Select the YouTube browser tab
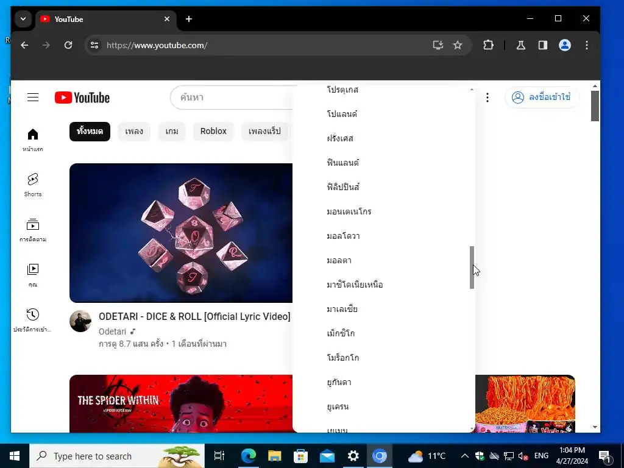The height and width of the screenshot is (468, 624). [106, 19]
